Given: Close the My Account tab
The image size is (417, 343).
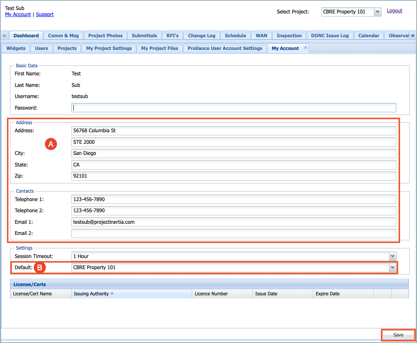Looking at the screenshot, I should point(305,47).
